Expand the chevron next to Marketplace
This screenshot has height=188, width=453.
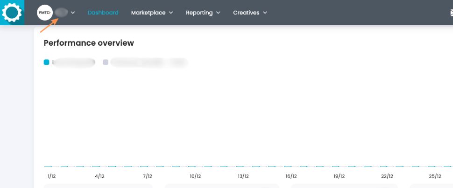click(171, 13)
